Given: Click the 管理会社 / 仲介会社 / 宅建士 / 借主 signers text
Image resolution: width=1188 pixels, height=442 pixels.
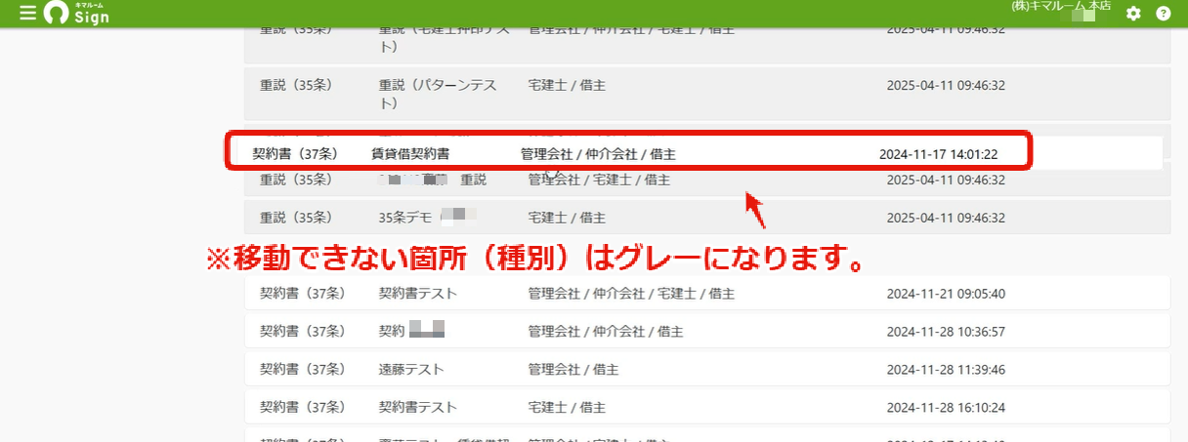Looking at the screenshot, I should point(631,293).
